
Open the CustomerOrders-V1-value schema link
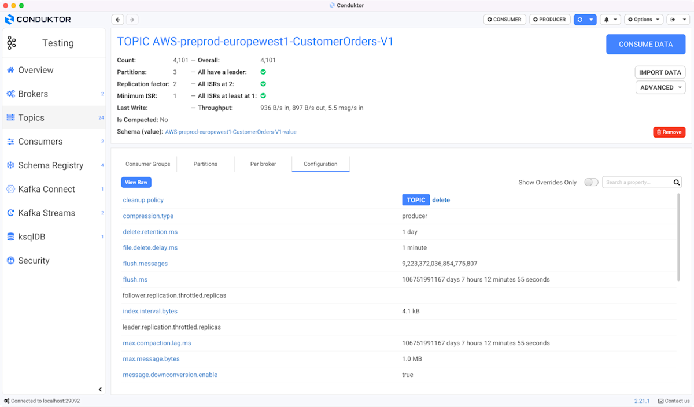(231, 132)
